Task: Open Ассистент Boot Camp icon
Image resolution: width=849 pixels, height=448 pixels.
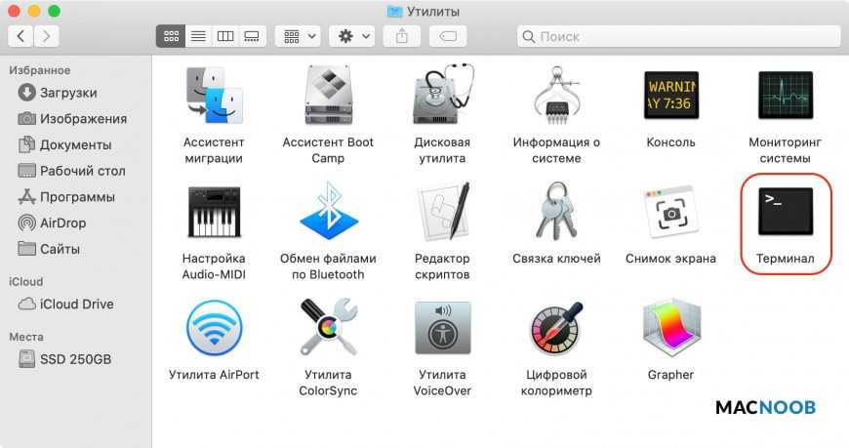Action: (x=328, y=96)
